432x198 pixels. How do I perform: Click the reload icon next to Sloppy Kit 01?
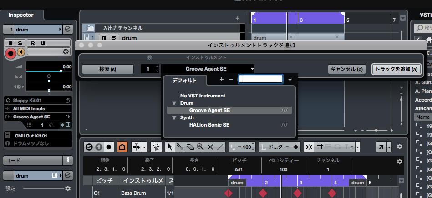coord(67,101)
